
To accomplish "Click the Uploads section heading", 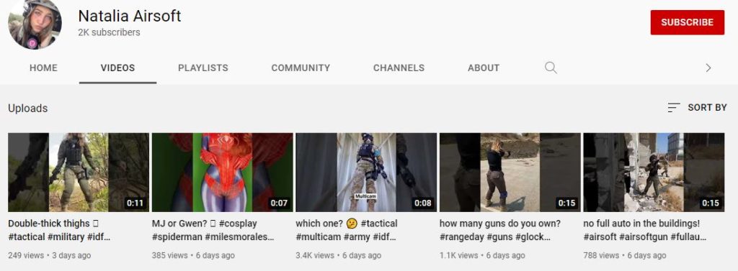I will (x=28, y=108).
